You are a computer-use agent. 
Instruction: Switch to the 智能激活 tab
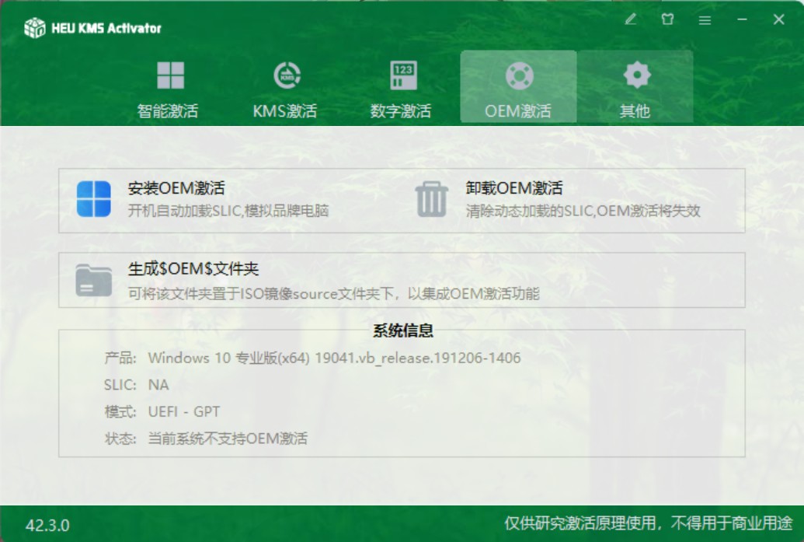(169, 89)
